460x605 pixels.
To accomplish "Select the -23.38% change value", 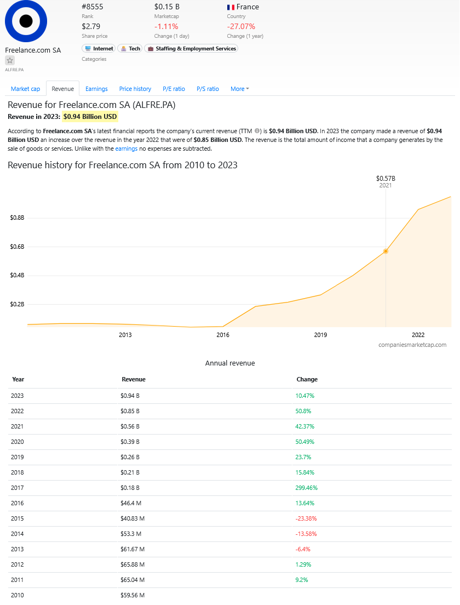I will pyautogui.click(x=306, y=518).
